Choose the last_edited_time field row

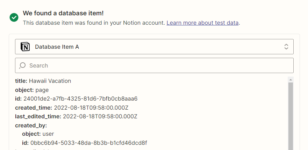tap(76, 117)
